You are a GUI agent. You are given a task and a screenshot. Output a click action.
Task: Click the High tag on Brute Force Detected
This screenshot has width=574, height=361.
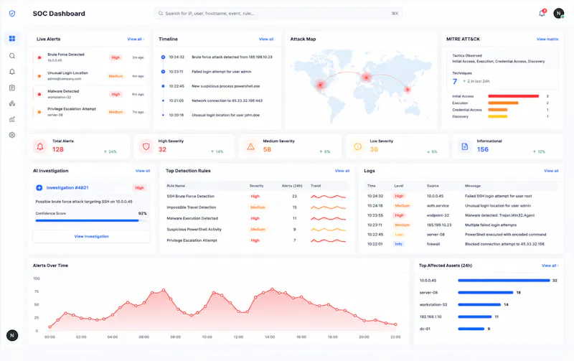click(116, 57)
